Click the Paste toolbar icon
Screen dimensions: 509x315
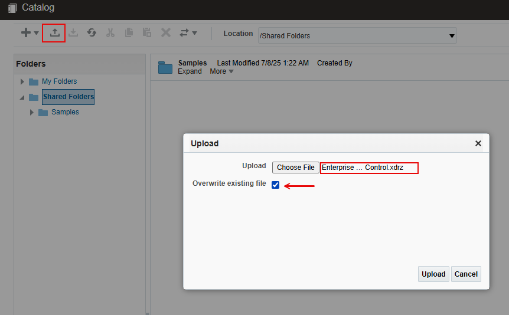click(147, 32)
